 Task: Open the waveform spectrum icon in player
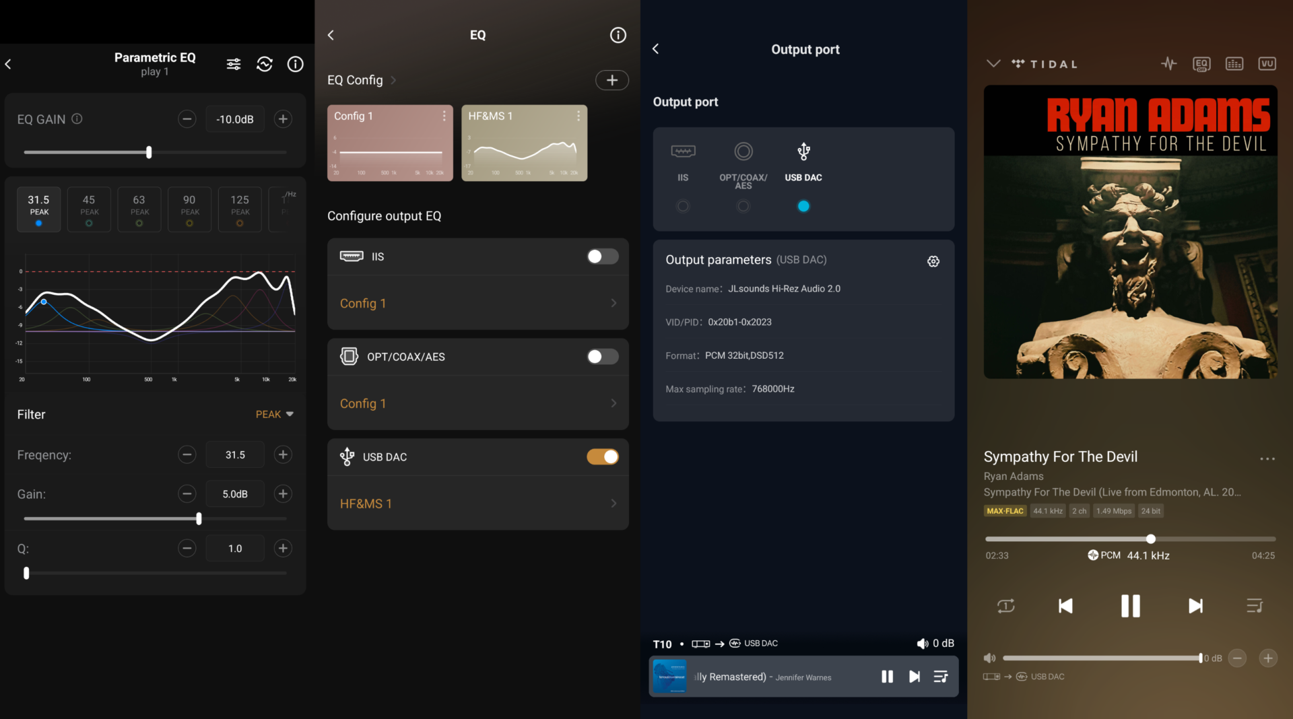pos(1169,64)
